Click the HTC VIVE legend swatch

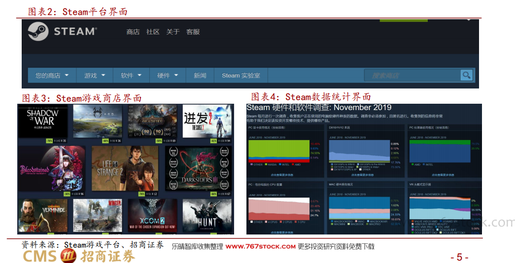[x=437, y=227]
